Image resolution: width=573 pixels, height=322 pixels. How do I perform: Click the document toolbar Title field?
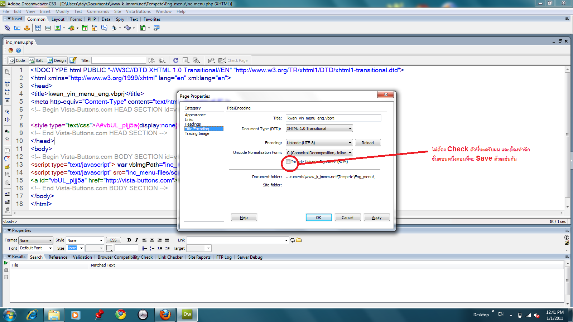[119, 60]
